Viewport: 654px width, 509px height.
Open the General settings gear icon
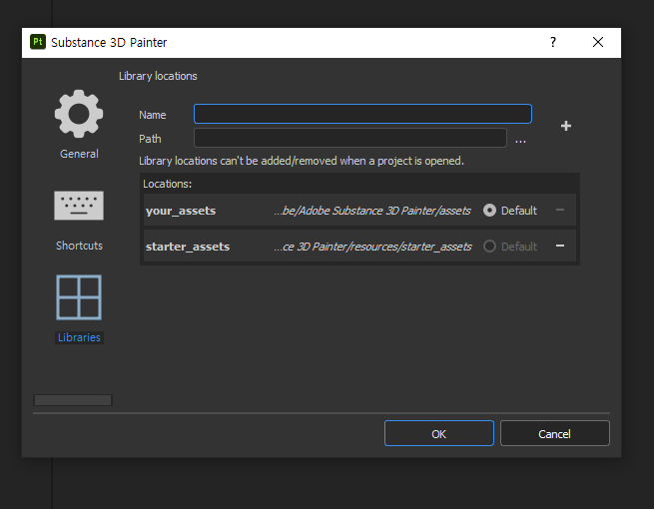[x=79, y=114]
